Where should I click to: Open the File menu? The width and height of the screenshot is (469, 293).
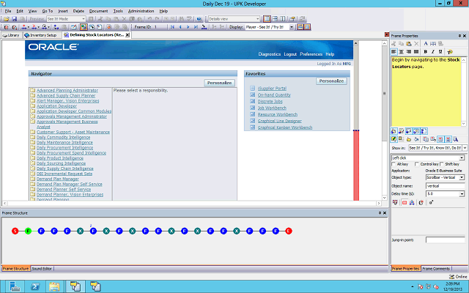[8, 11]
